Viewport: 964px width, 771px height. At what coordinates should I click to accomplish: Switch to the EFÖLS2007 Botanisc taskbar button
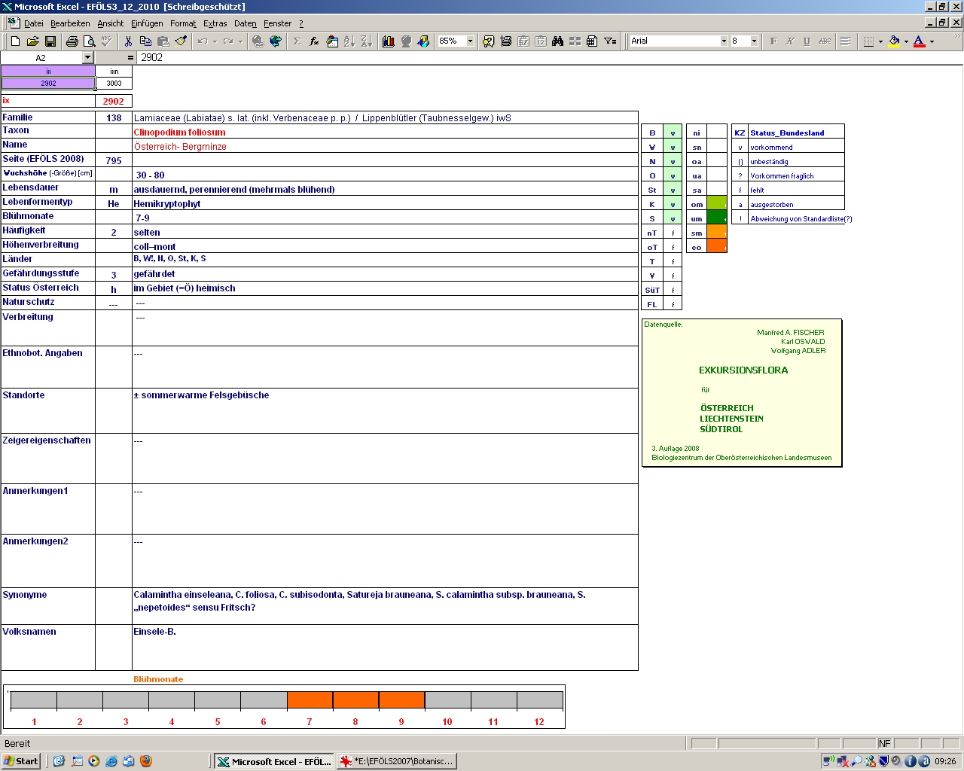click(x=396, y=761)
